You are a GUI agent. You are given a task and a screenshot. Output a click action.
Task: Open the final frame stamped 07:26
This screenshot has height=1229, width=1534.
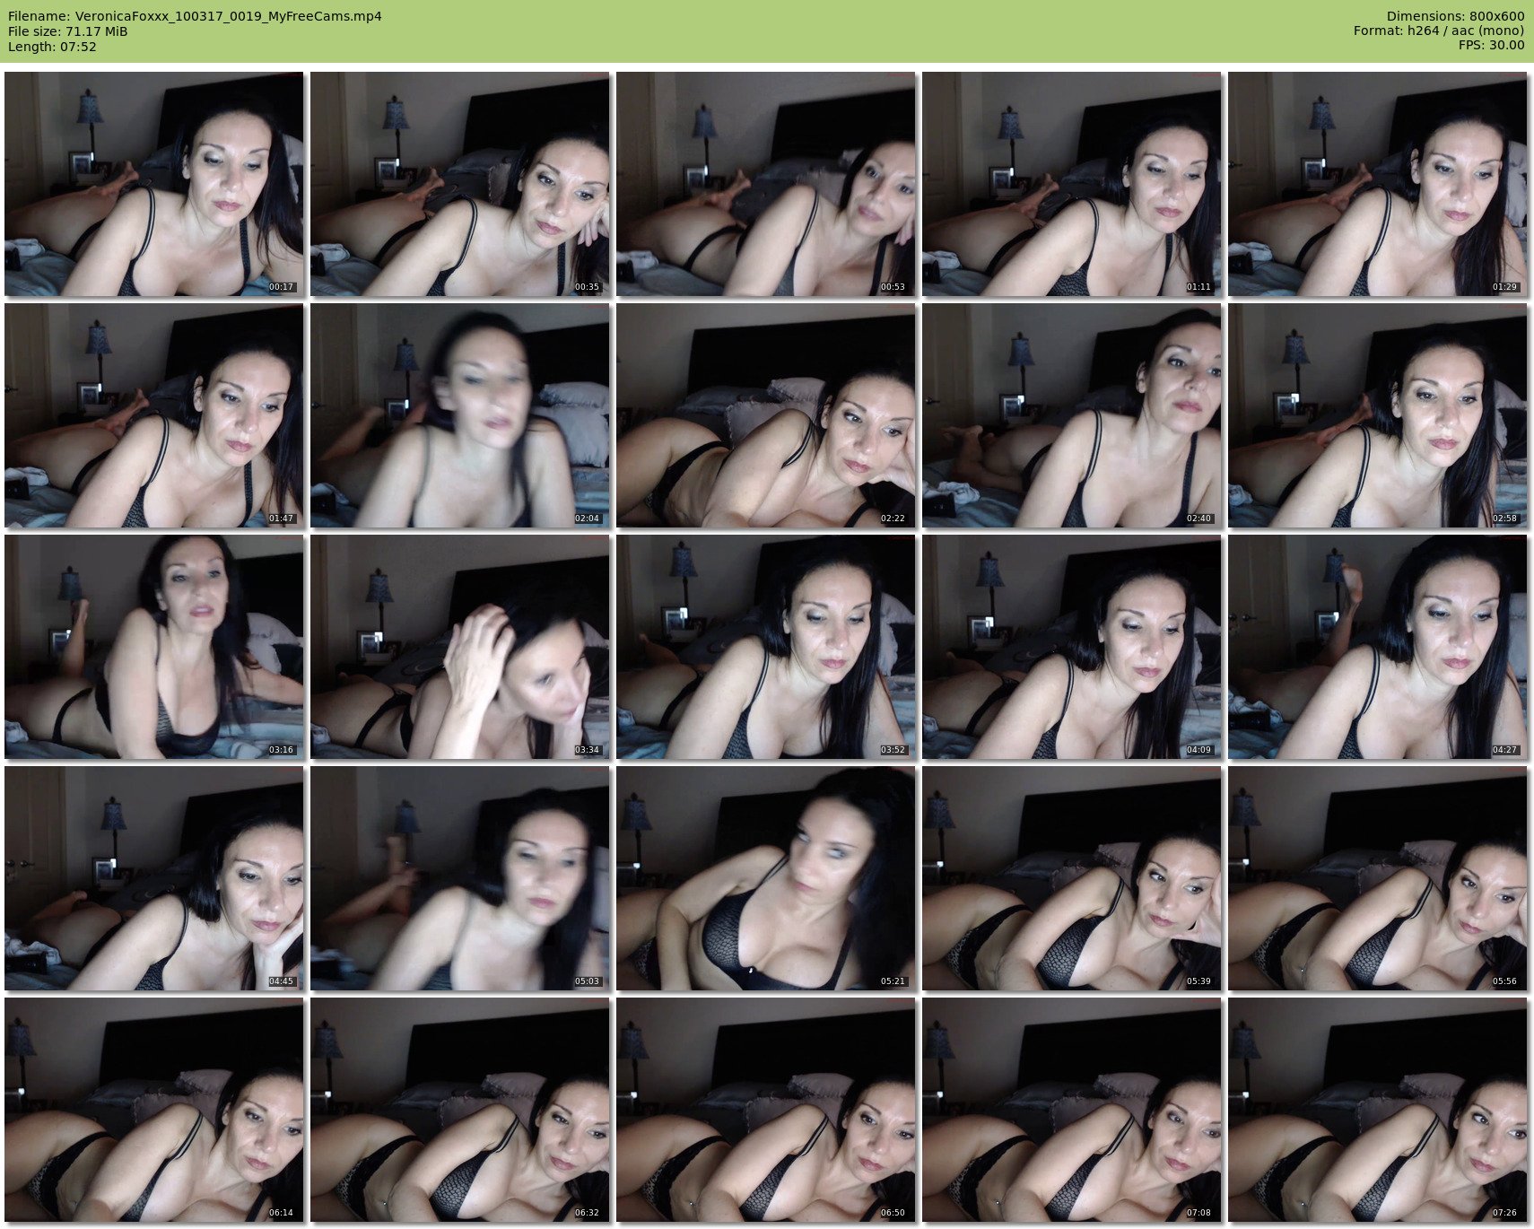pos(1378,1110)
